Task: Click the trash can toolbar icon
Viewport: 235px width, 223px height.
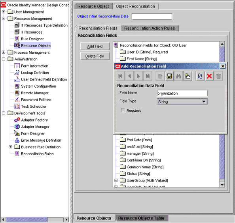Action: [x=218, y=76]
